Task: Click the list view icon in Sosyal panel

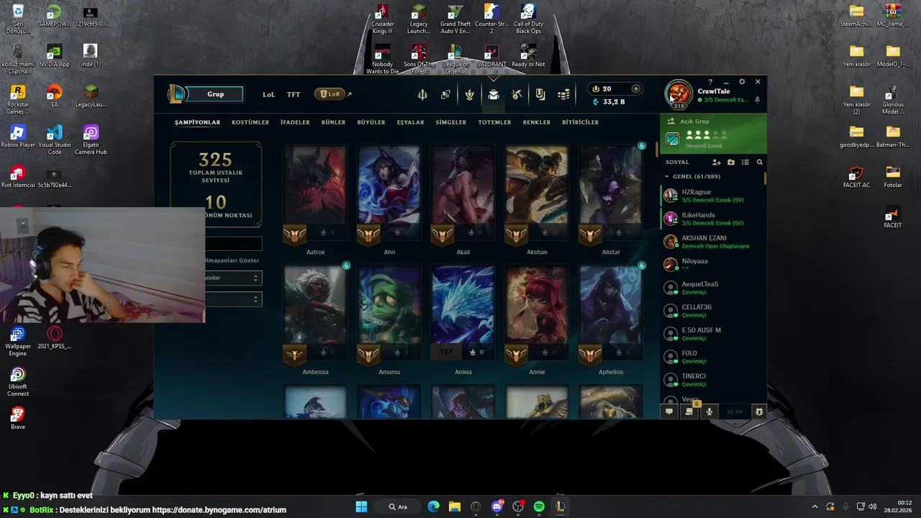Action: (745, 163)
